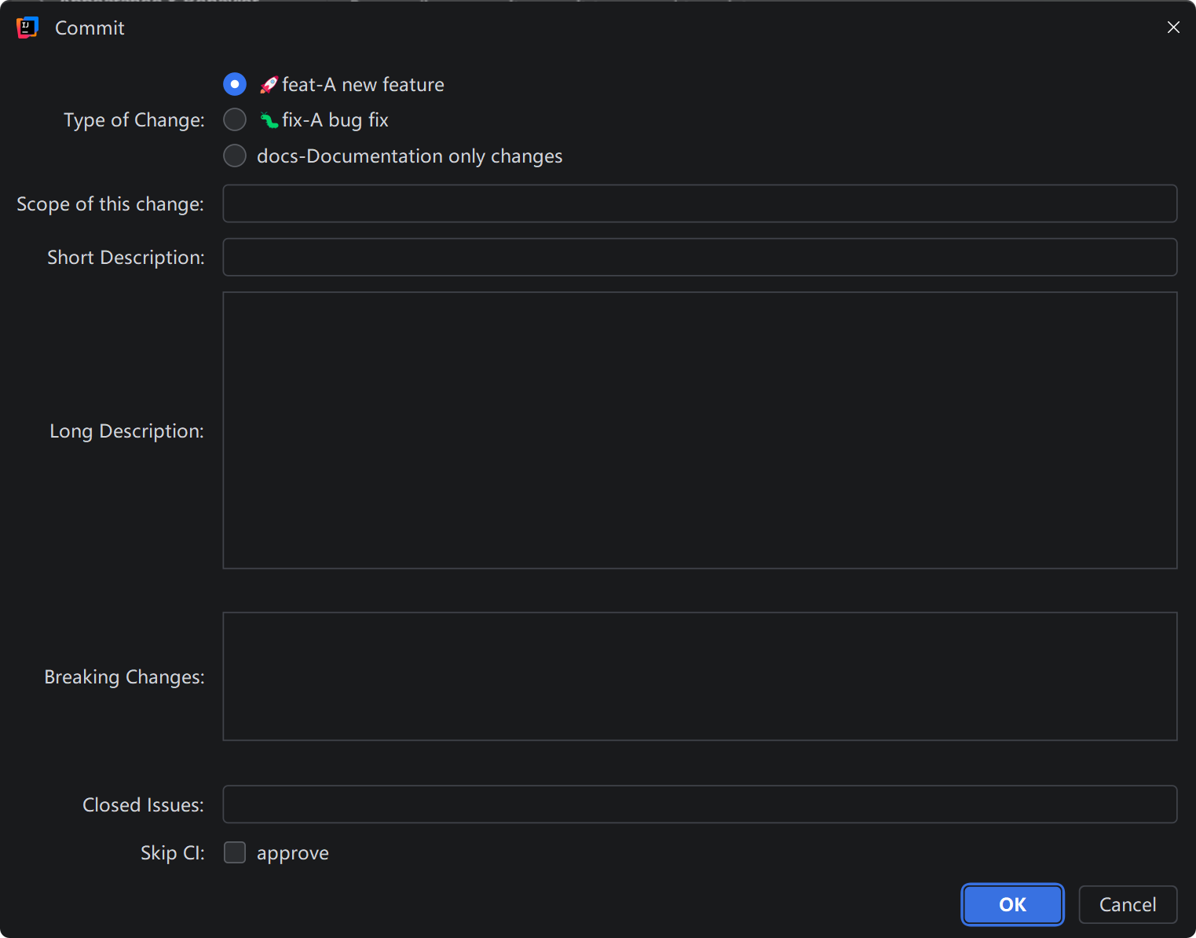This screenshot has height=938, width=1196.
Task: Click the Short Description field
Action: tap(699, 257)
